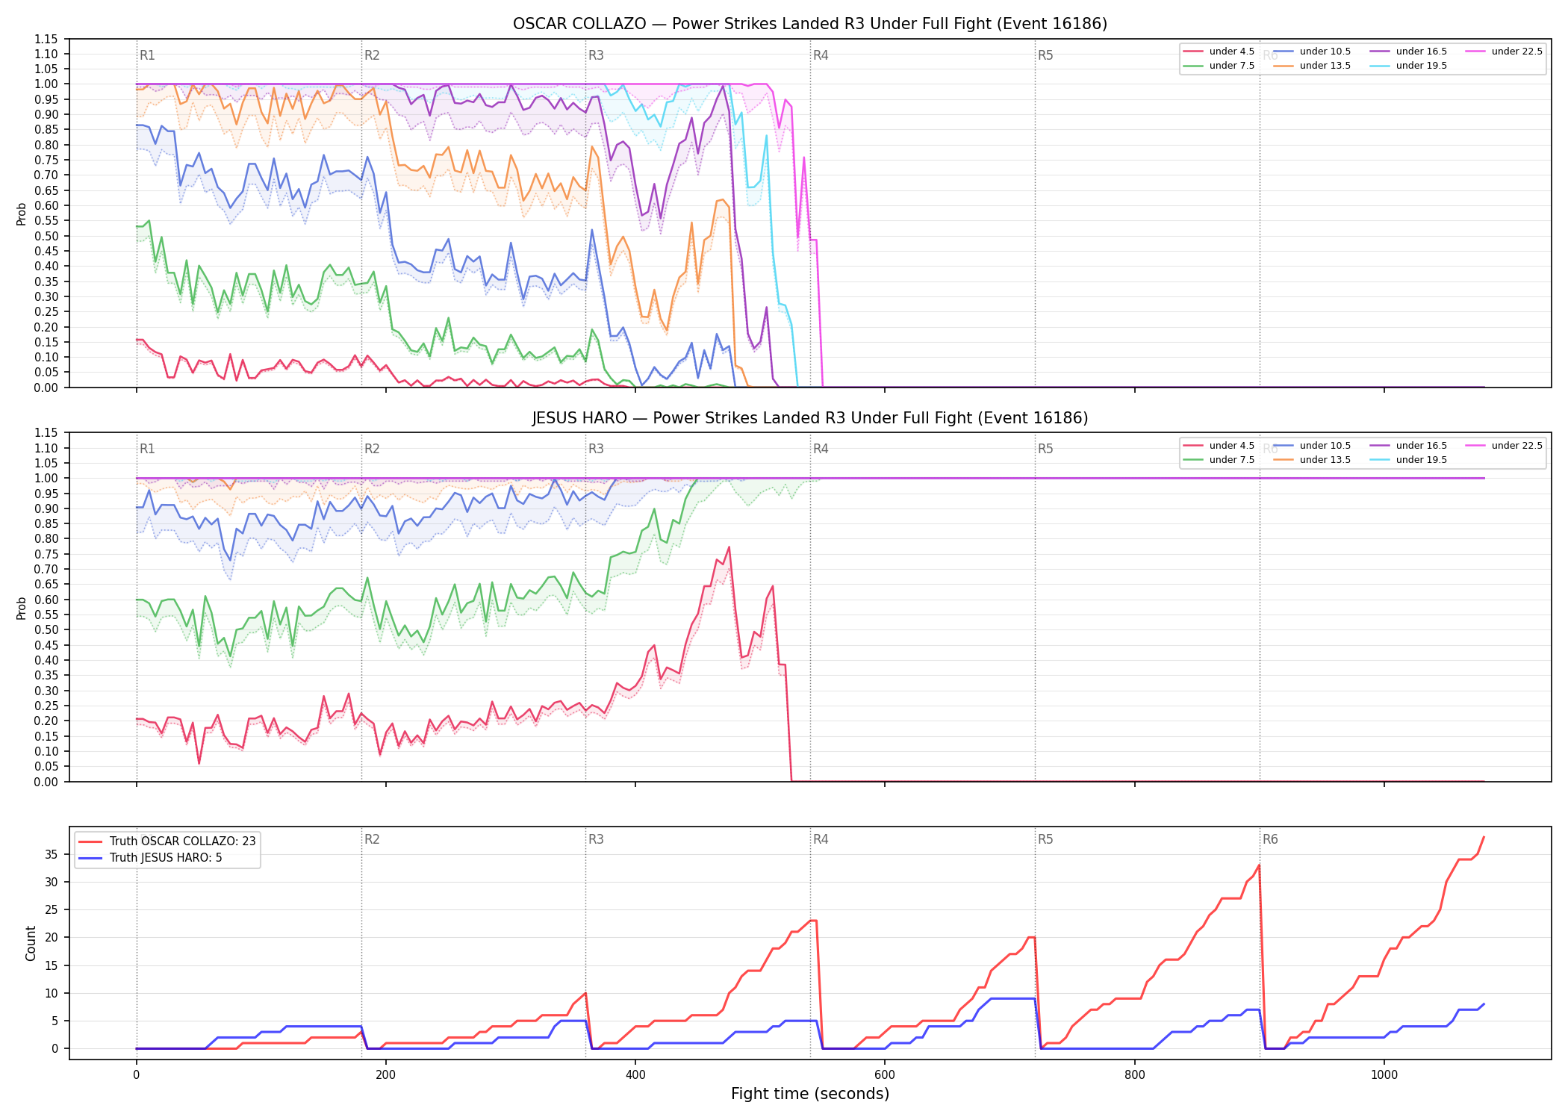Click the JESUS HARO Power Strikes chart title
Image resolution: width=1568 pixels, height=1120 pixels.
pos(810,418)
